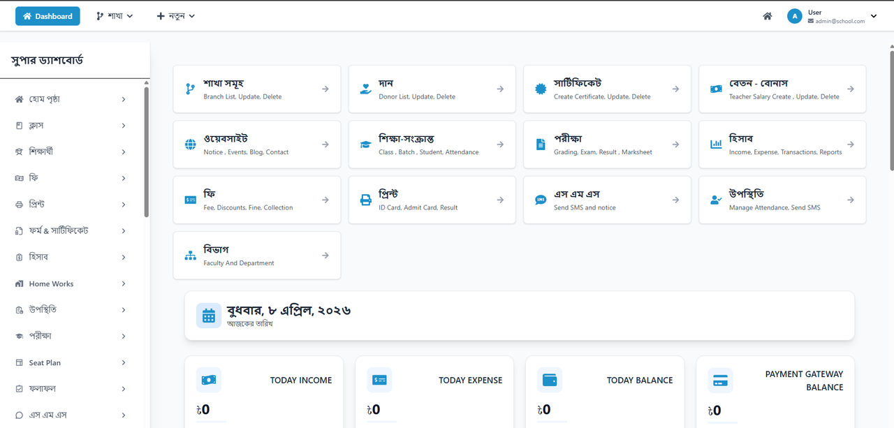This screenshot has height=428, width=894.
Task: Click the certificate badge icon on সার্টিফিকেট card
Action: pos(541,89)
